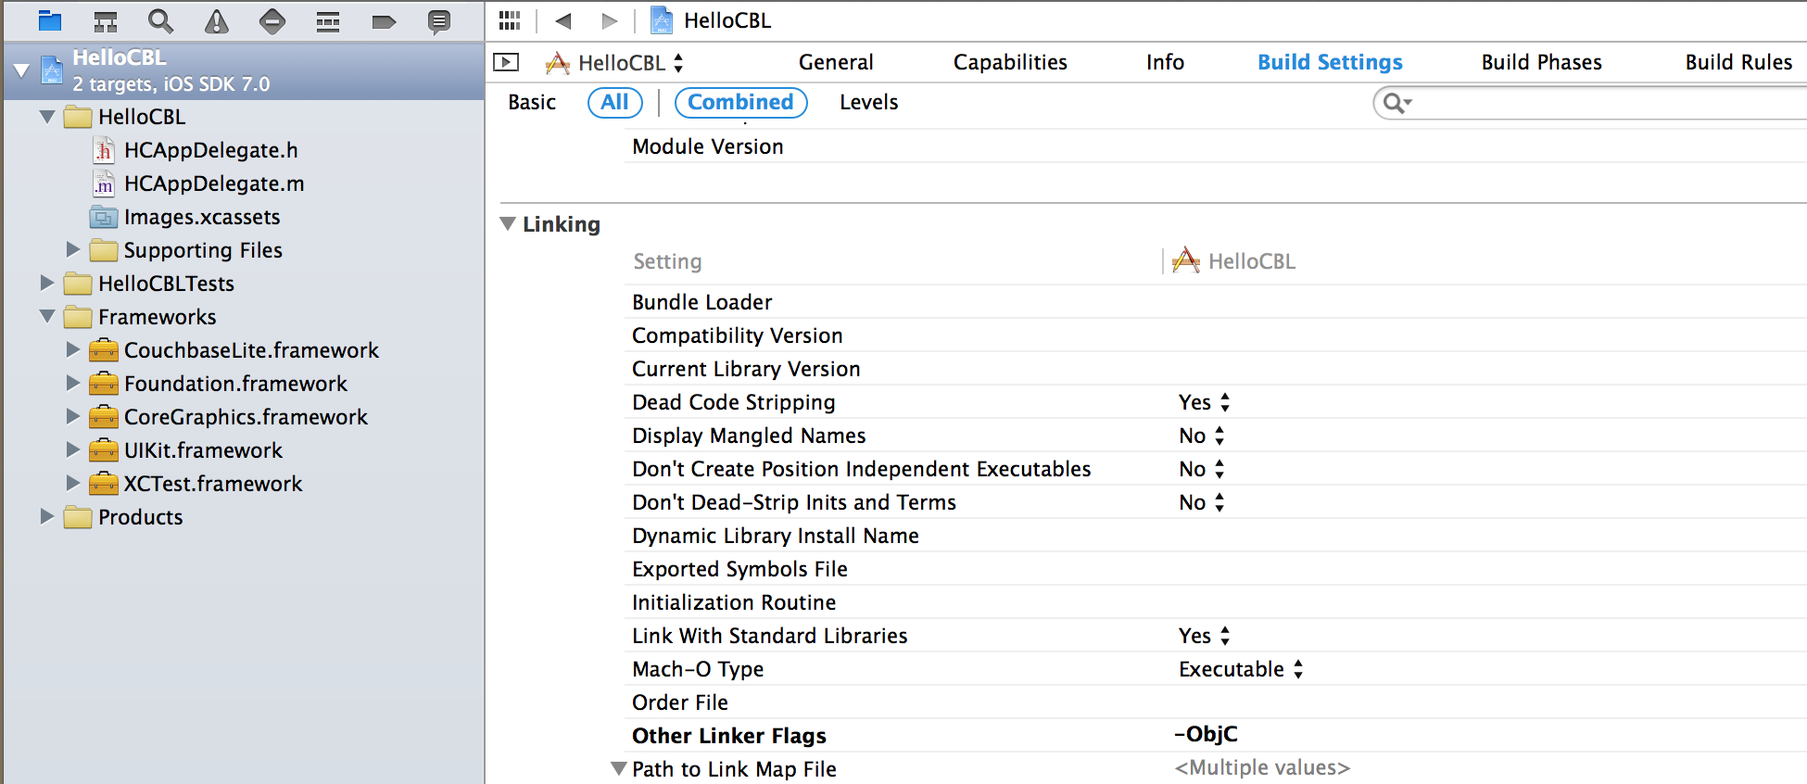The width and height of the screenshot is (1807, 784).
Task: Switch to the Build Phases tab
Action: (x=1541, y=62)
